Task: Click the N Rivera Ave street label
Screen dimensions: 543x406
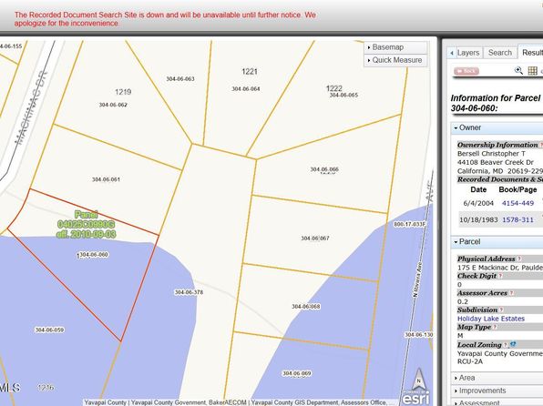Action: 417,279
